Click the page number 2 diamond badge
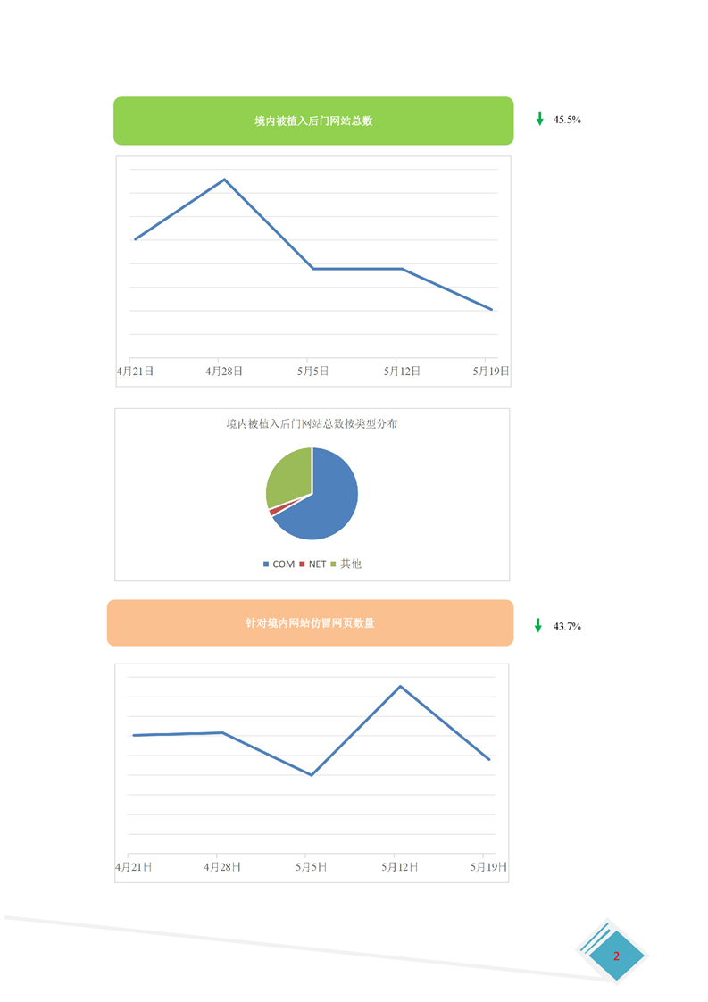Image resolution: width=708 pixels, height=1002 pixels. tap(616, 956)
